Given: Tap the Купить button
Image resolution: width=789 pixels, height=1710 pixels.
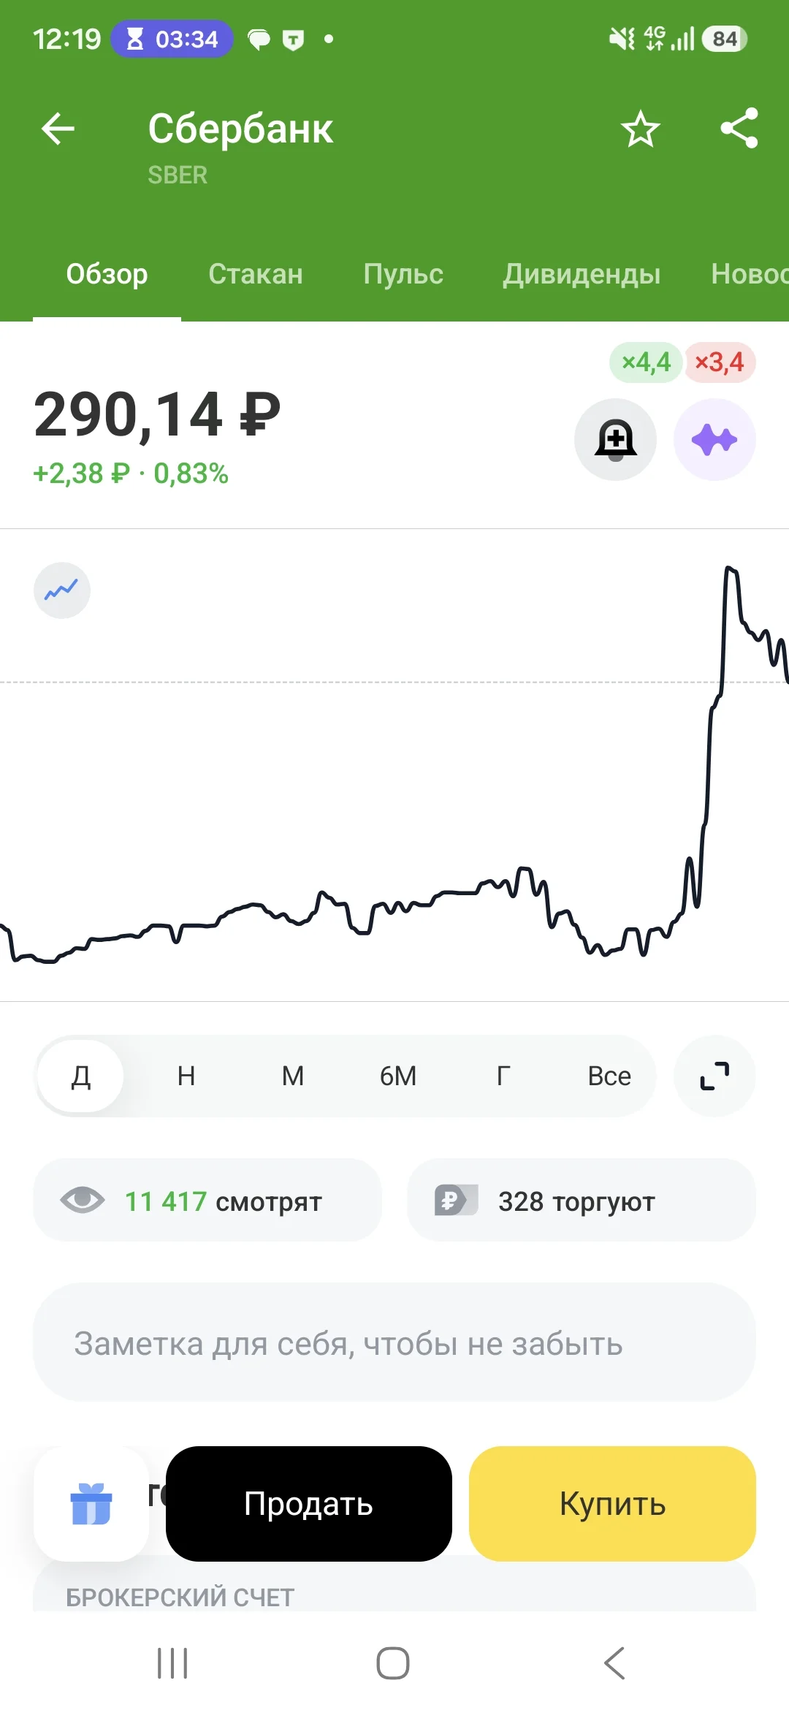Looking at the screenshot, I should coord(612,1504).
